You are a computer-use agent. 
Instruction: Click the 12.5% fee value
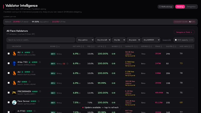click(x=90, y=93)
